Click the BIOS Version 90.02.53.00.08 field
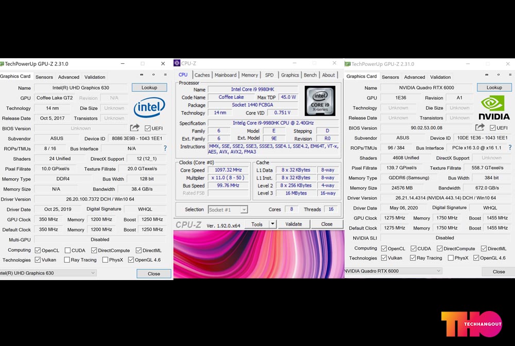Viewport: 515px width, 346px height. tap(426, 128)
